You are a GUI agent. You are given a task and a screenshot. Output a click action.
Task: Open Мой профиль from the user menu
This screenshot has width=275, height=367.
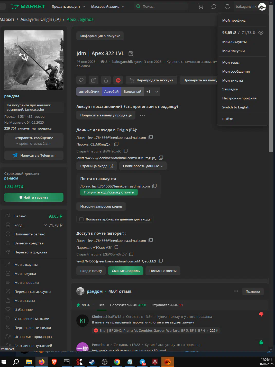pyautogui.click(x=234, y=21)
